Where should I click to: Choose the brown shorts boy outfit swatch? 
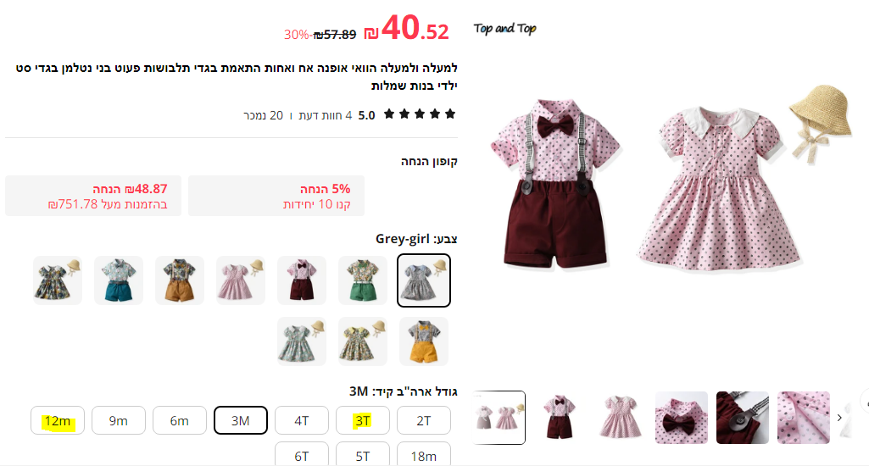pyautogui.click(x=180, y=280)
